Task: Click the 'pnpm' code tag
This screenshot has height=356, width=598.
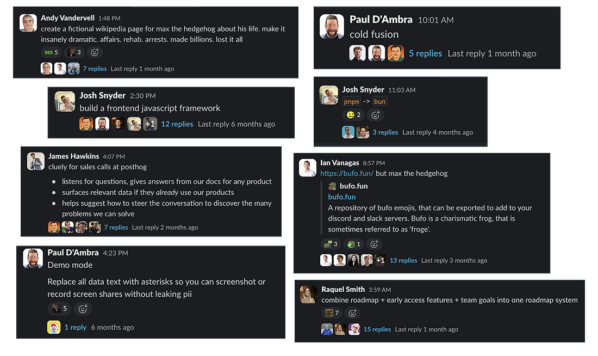Action: 351,101
